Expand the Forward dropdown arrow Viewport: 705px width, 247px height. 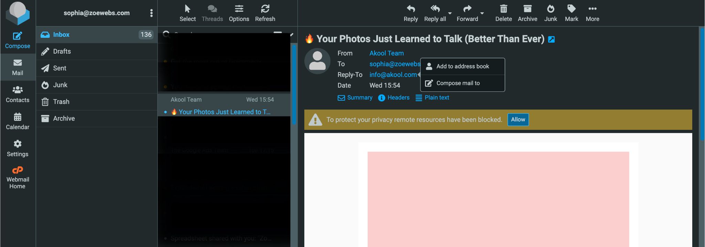(482, 13)
